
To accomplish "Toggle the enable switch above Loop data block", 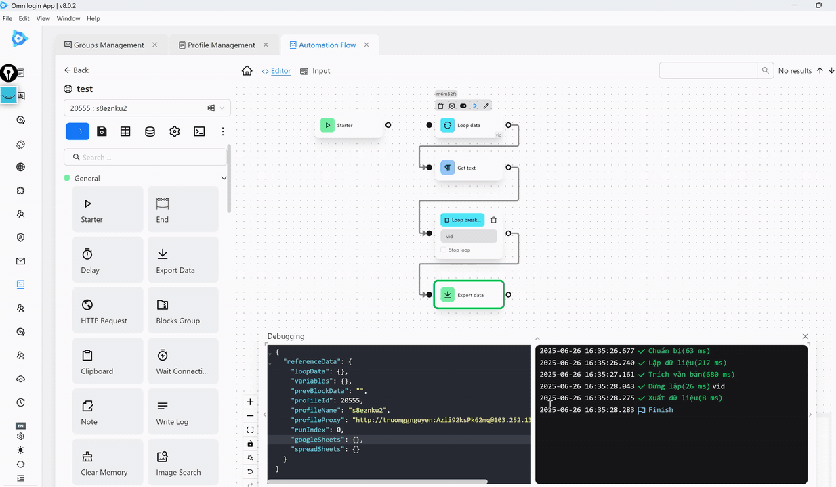I will click(x=463, y=106).
